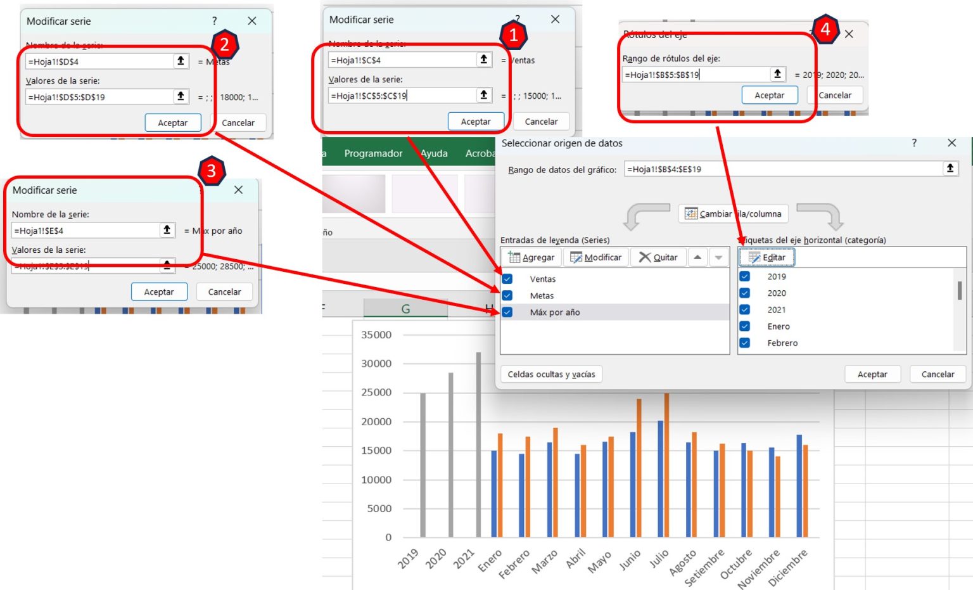Viewport: 973px width, 590px height.
Task: Move selected series up with arrow icon
Action: [698, 257]
